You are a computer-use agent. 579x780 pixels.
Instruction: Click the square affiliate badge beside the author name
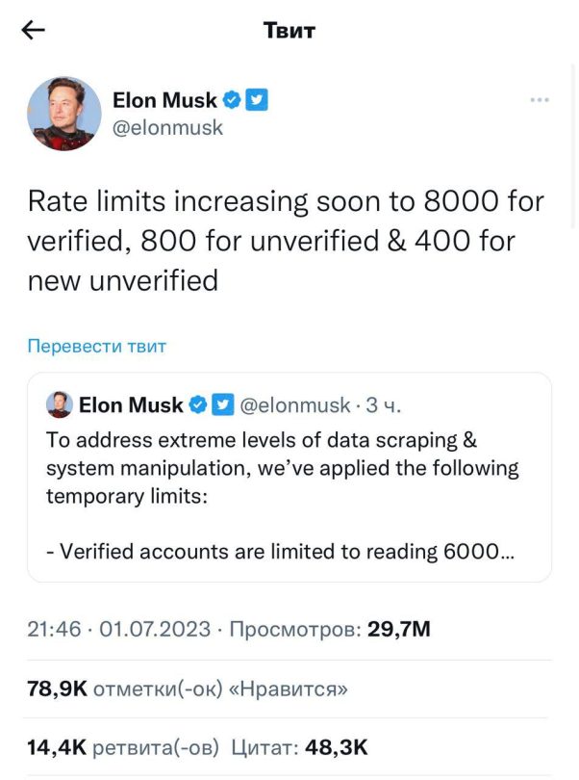pyautogui.click(x=256, y=100)
